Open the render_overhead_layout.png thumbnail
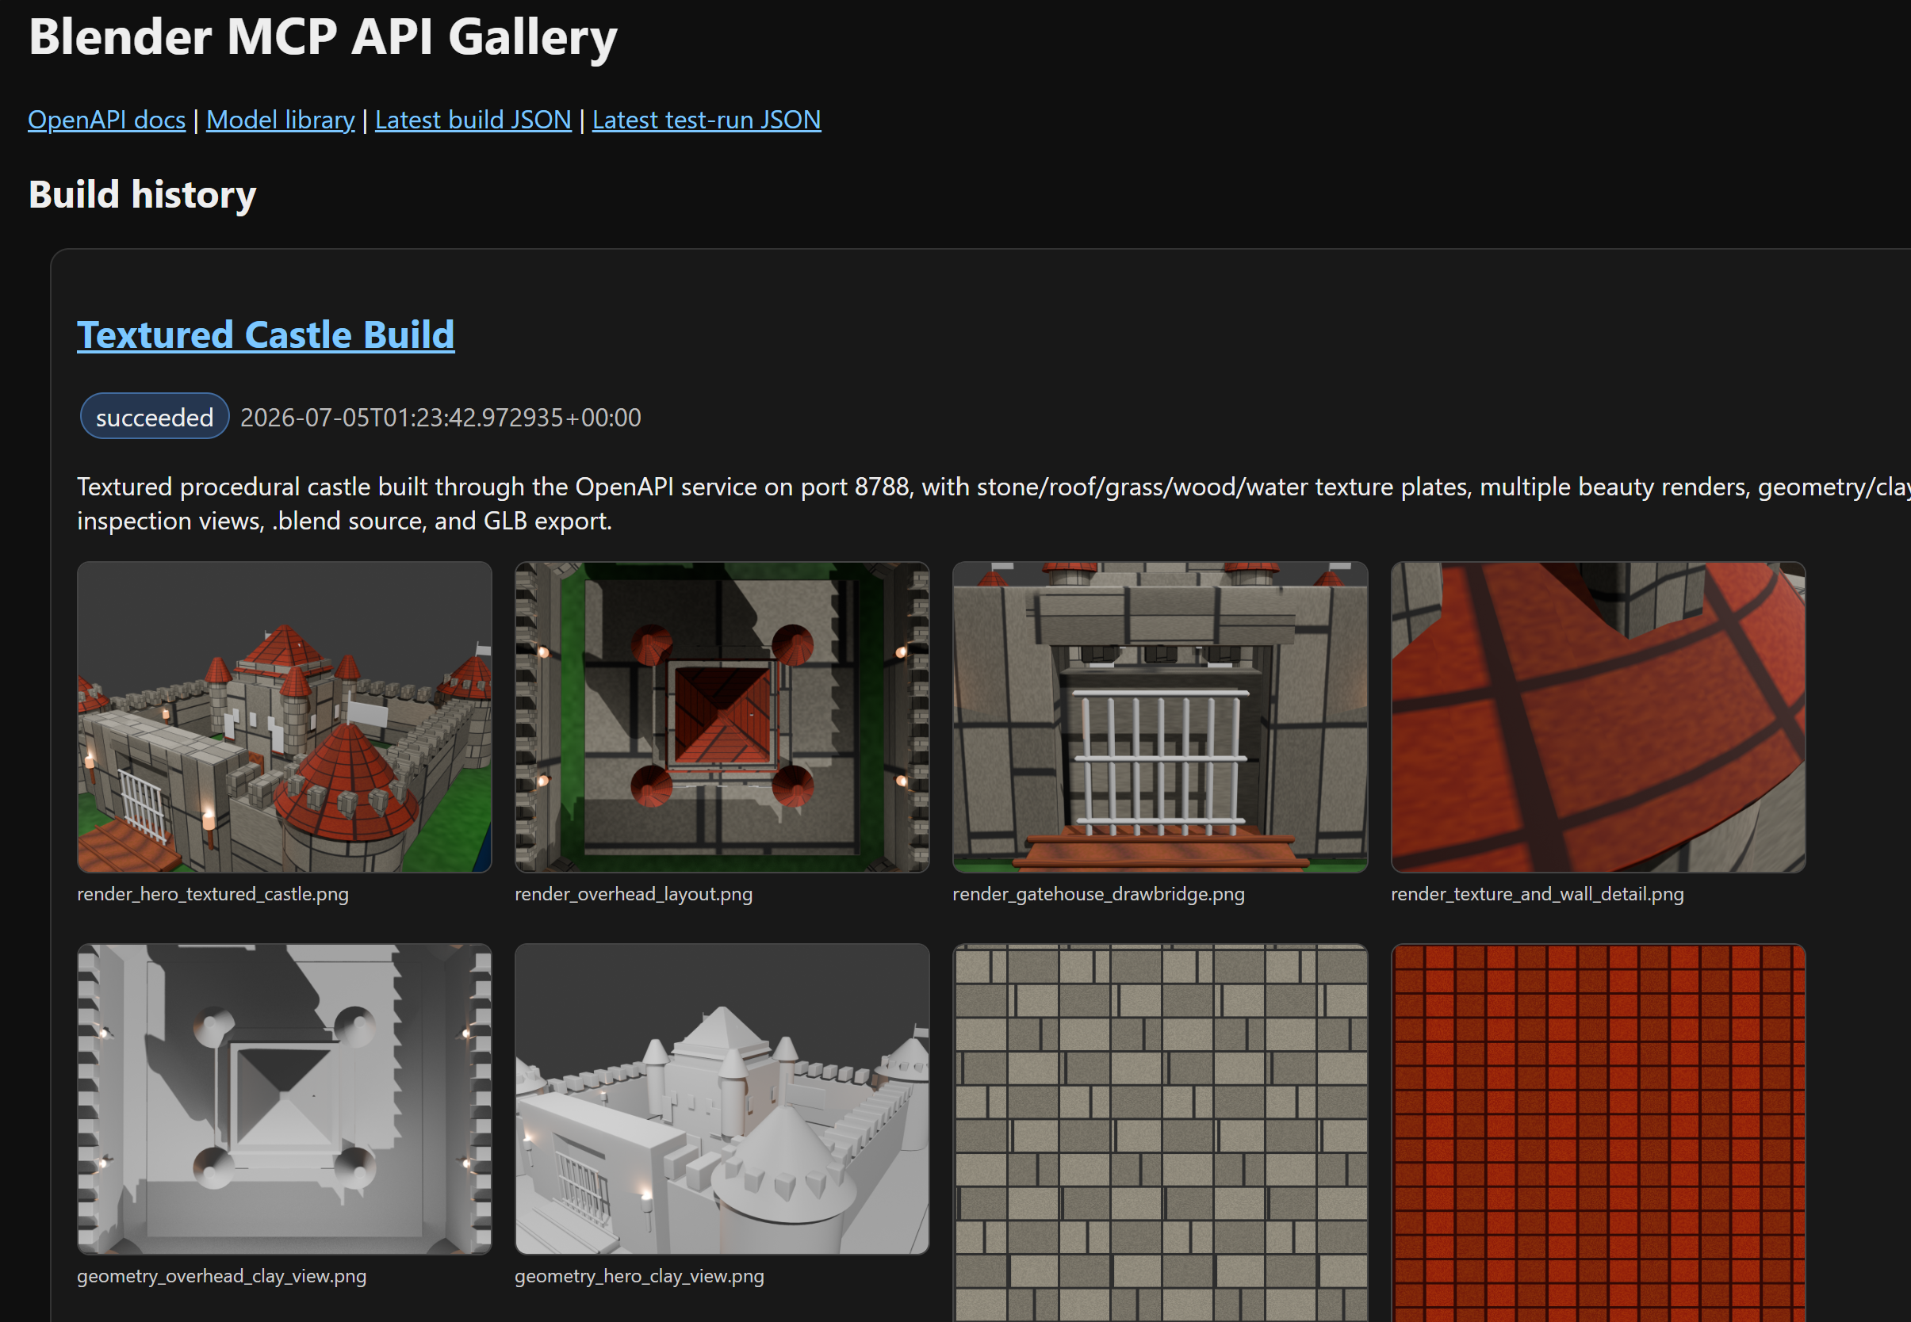 [x=722, y=717]
